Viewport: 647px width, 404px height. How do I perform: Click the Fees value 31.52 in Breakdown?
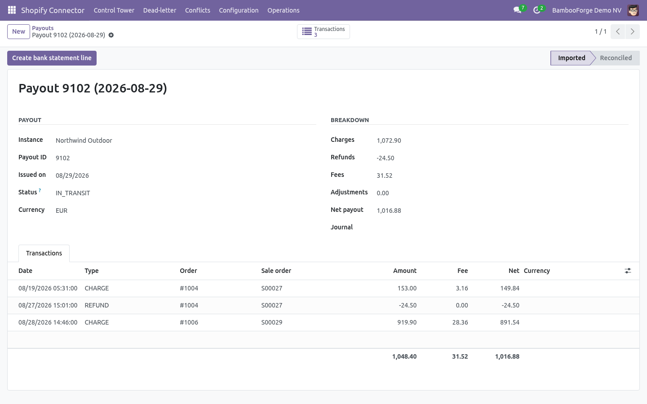coord(385,176)
